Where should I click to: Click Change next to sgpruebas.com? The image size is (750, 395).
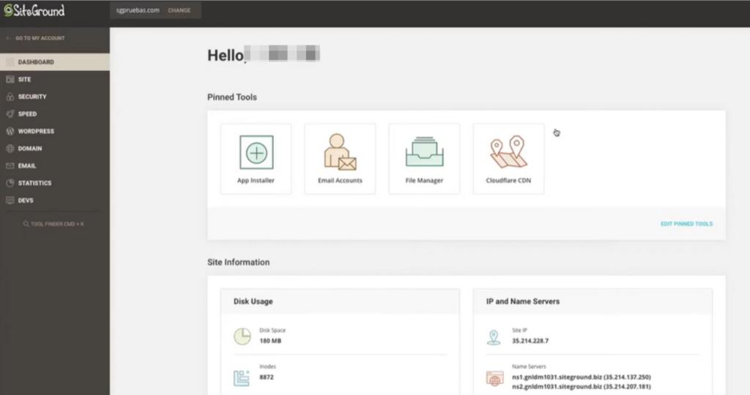[179, 11]
